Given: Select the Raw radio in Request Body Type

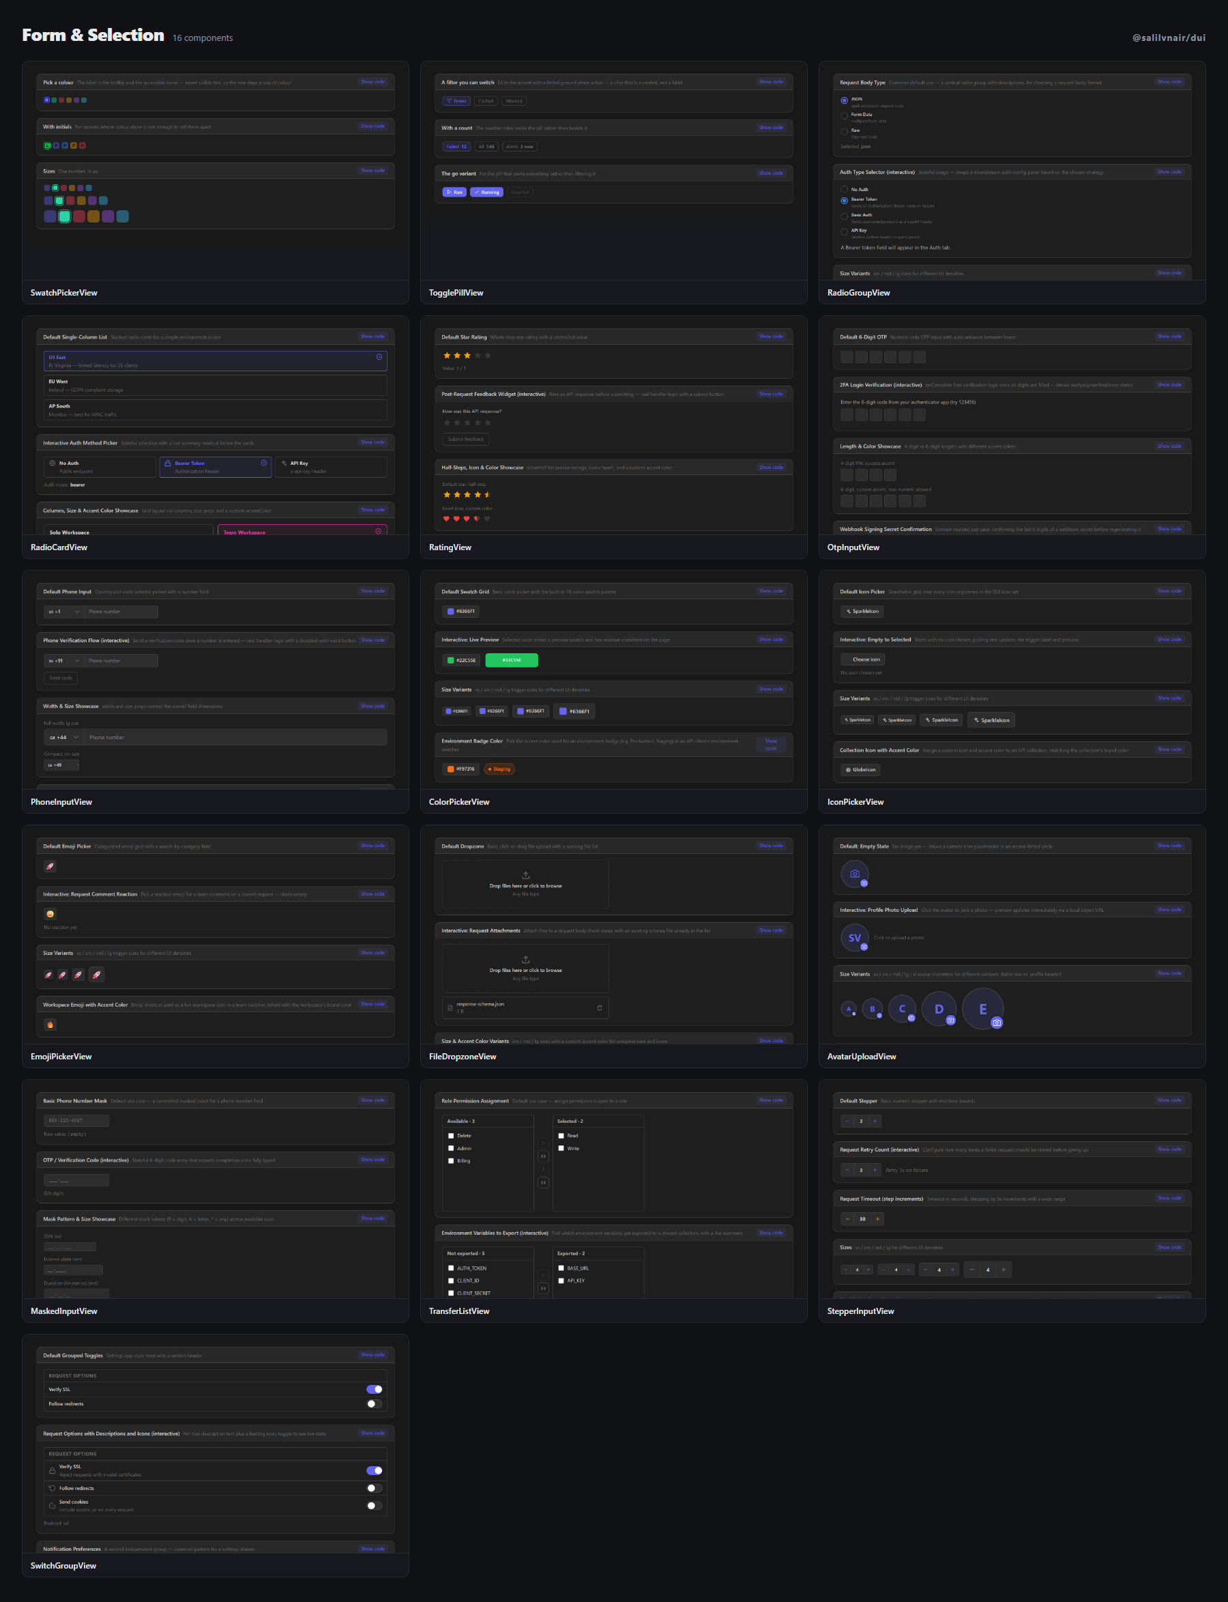Looking at the screenshot, I should coord(845,132).
